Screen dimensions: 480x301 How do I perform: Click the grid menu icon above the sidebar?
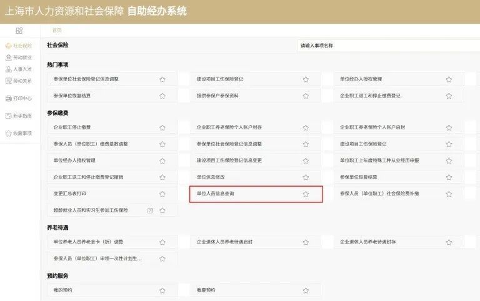(x=19, y=31)
